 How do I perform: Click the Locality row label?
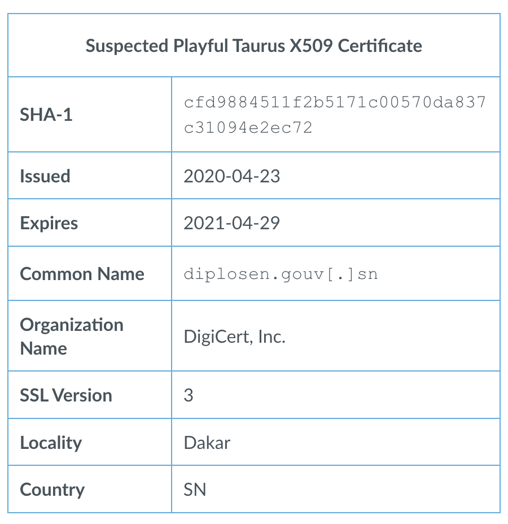[x=51, y=443]
